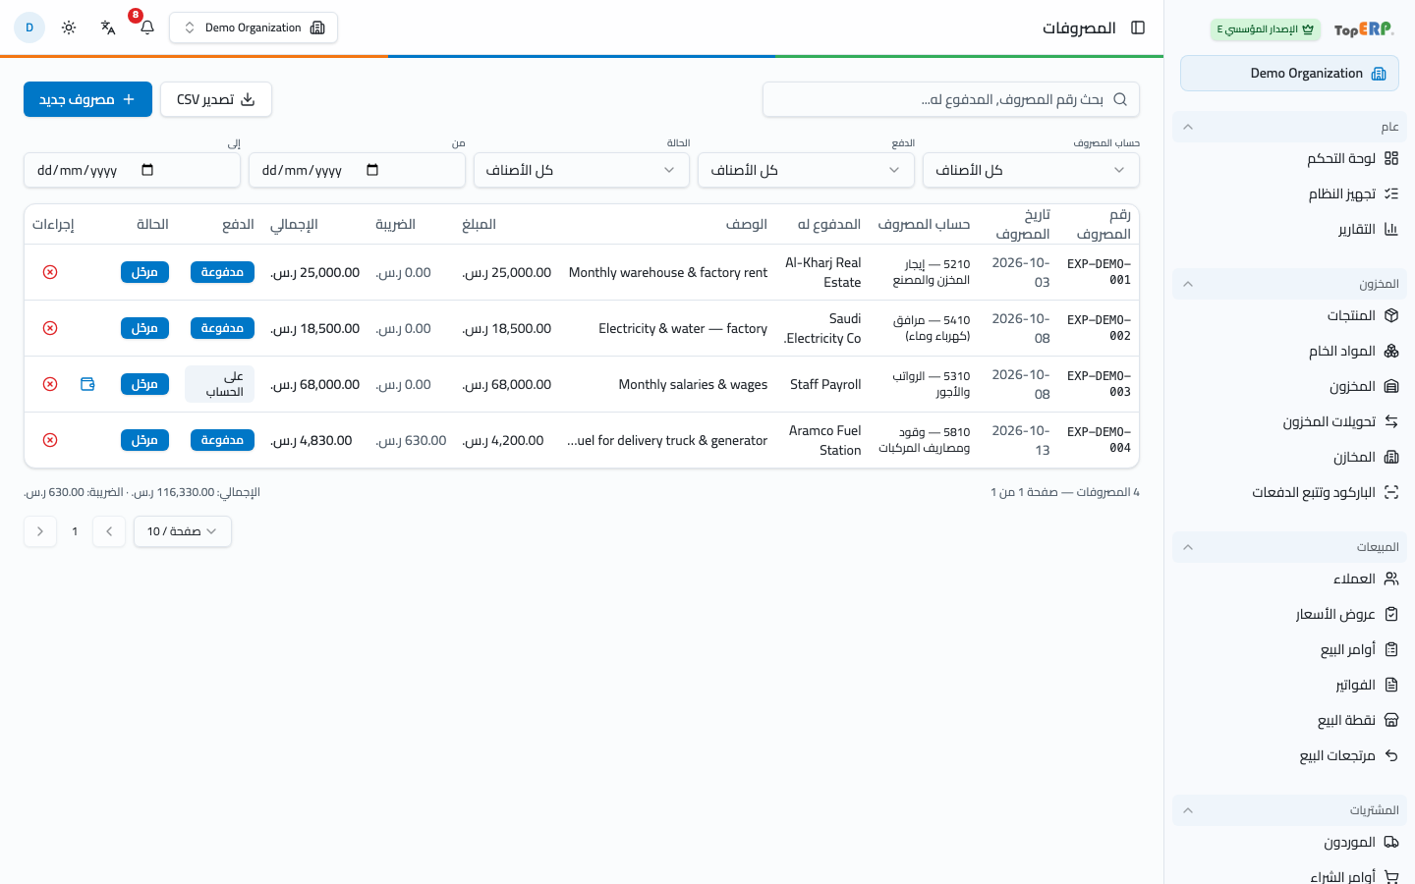Open the الدفع filter dropdown

806,170
